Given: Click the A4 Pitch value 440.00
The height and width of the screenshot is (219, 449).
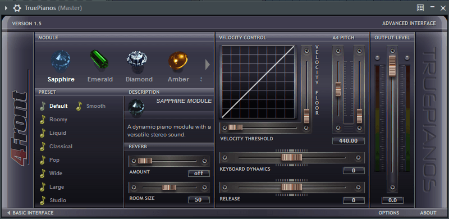Looking at the screenshot, I should click(349, 141).
